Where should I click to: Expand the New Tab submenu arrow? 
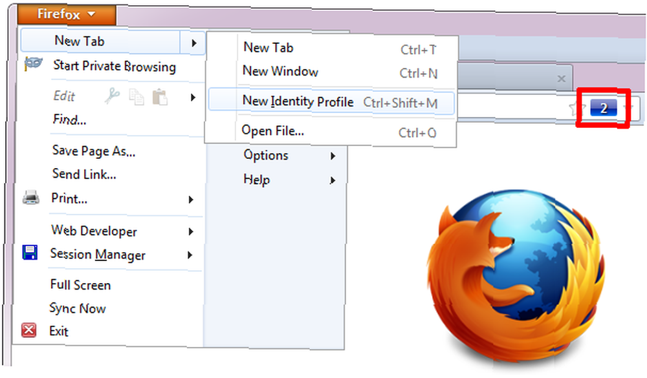pyautogui.click(x=193, y=43)
